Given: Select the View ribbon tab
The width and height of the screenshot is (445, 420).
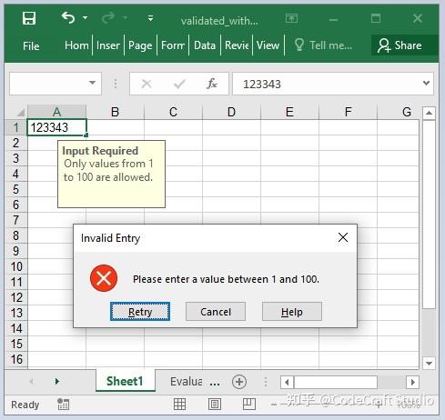Looking at the screenshot, I should point(268,45).
